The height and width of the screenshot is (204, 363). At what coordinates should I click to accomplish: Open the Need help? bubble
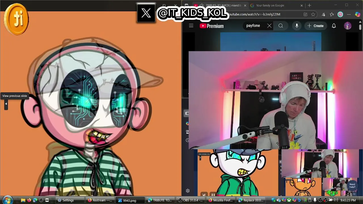352,186
